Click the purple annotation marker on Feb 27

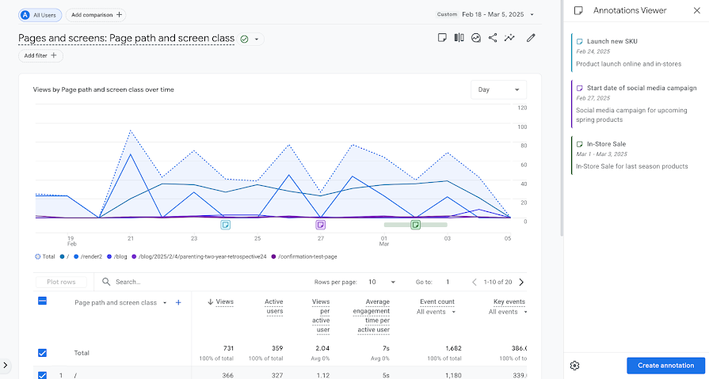point(321,225)
